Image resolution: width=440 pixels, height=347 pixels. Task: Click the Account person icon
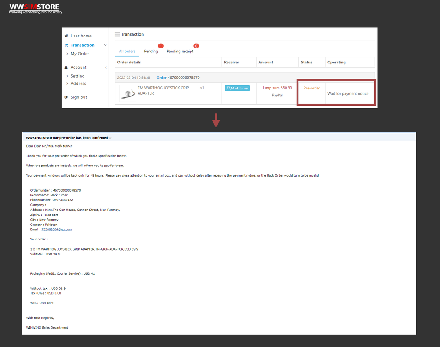pyautogui.click(x=66, y=67)
